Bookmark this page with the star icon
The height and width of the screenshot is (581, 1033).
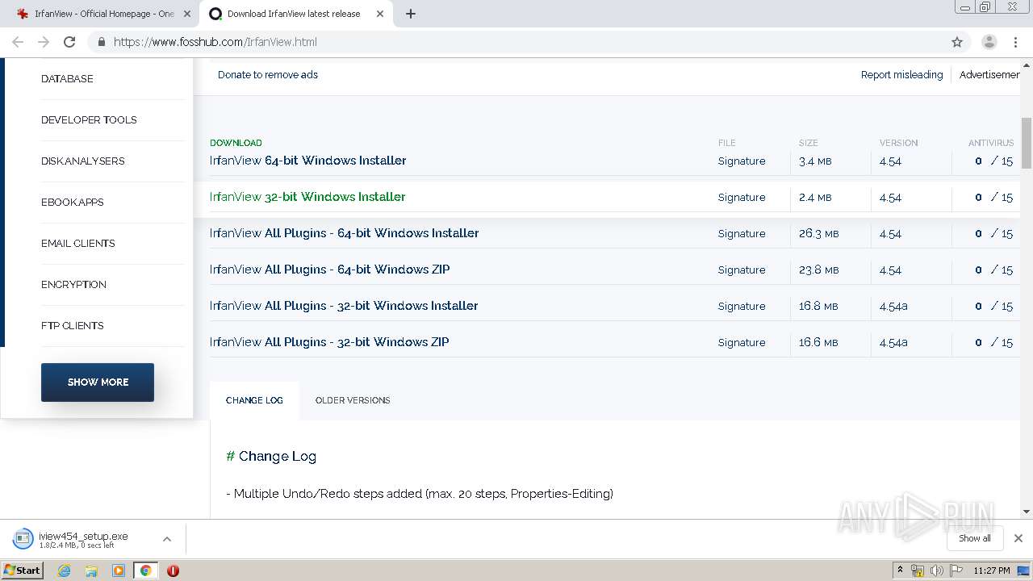tap(957, 42)
